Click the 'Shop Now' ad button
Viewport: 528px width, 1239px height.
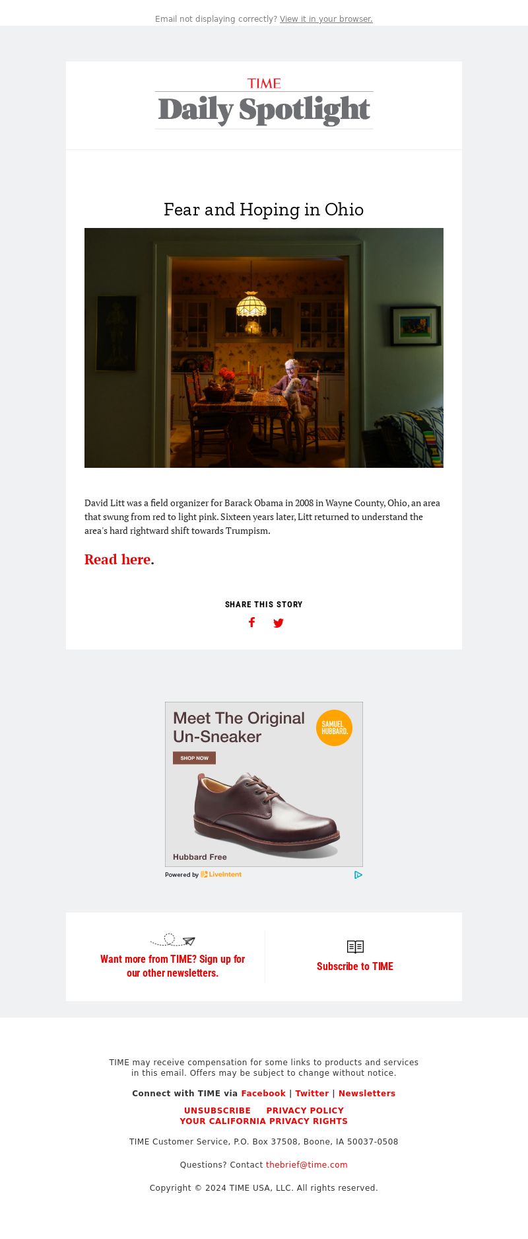[194, 758]
